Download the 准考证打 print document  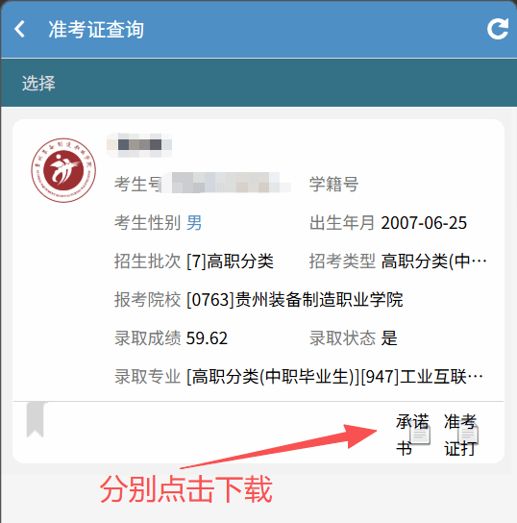[461, 435]
